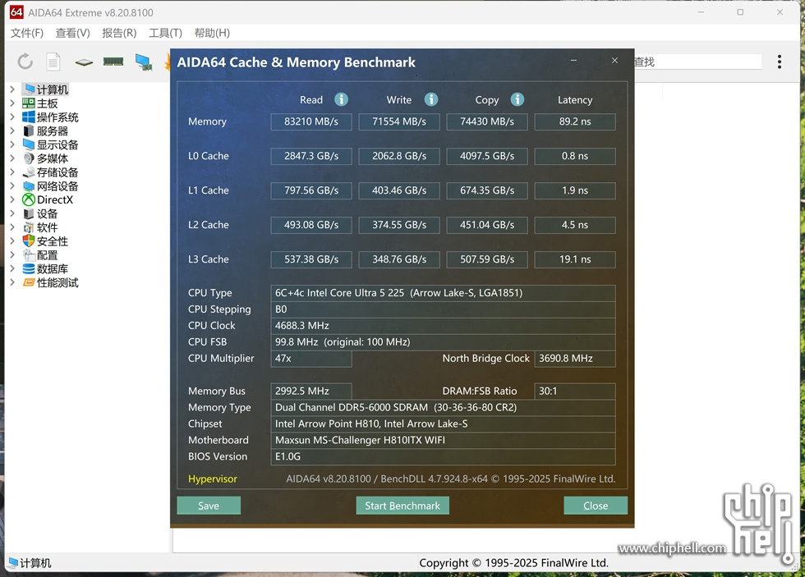Click the network monitor toolbar icon
This screenshot has width=805, height=577.
pos(144,62)
